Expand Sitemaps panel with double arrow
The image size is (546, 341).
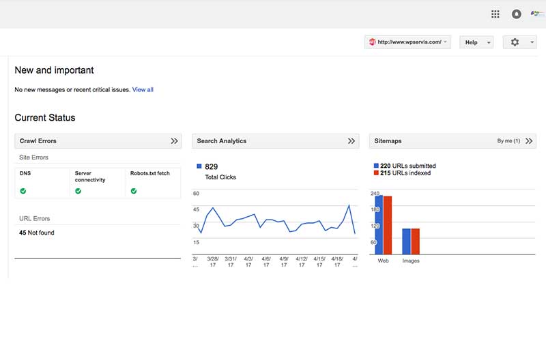tap(529, 141)
